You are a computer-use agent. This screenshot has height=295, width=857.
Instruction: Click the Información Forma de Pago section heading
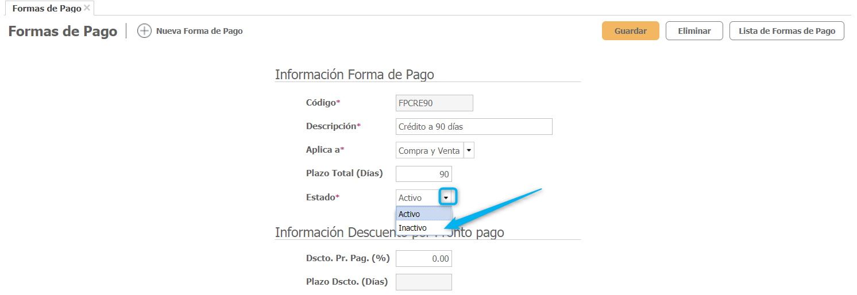click(x=354, y=75)
